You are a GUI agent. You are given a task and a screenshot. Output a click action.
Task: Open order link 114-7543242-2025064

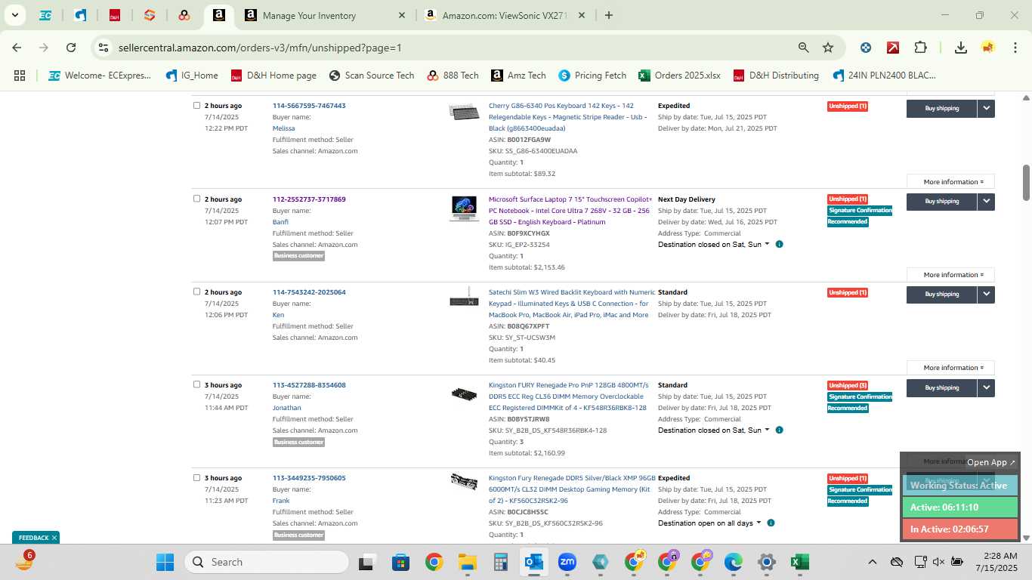pyautogui.click(x=309, y=292)
